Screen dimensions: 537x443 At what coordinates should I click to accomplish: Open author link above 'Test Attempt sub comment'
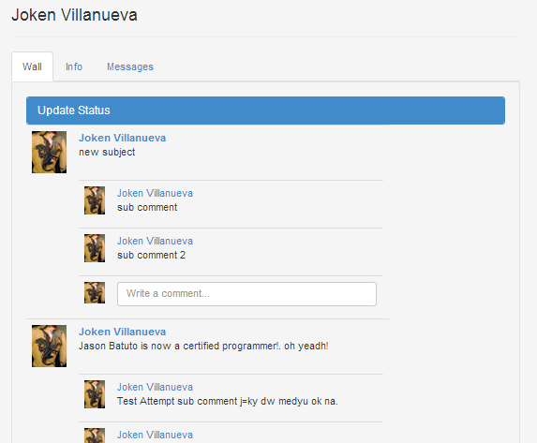[155, 387]
